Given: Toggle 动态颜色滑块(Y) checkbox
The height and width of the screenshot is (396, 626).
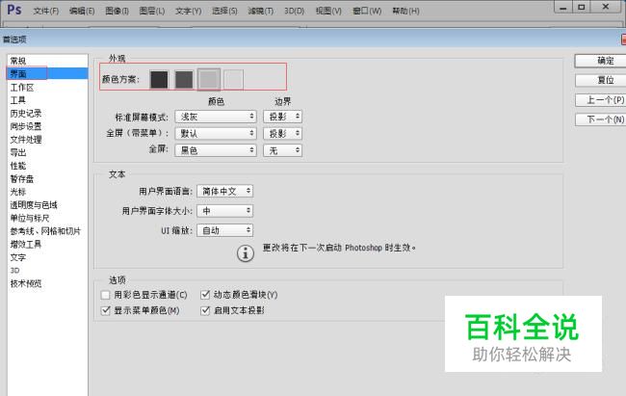Looking at the screenshot, I should coord(205,295).
